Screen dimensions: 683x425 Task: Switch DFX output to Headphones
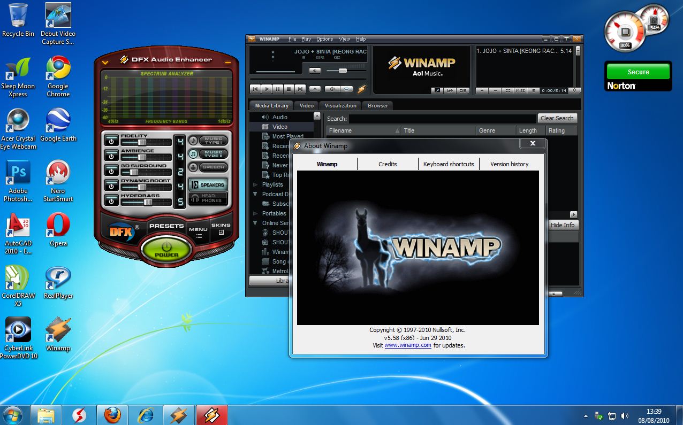tap(208, 198)
